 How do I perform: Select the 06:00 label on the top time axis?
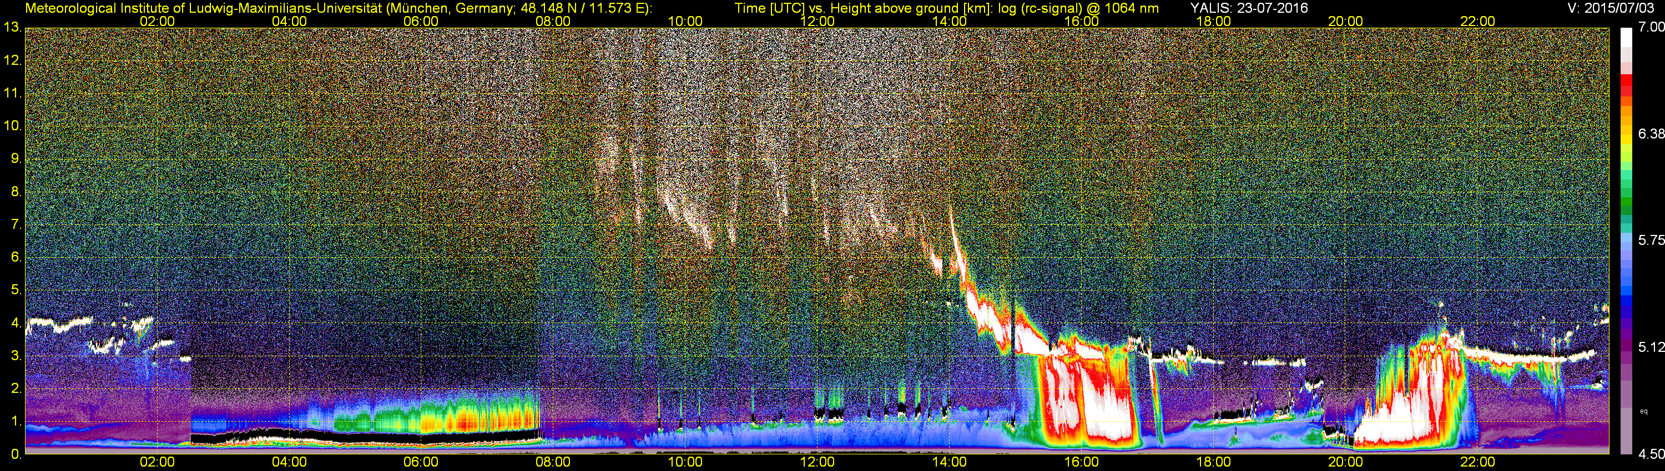click(421, 21)
